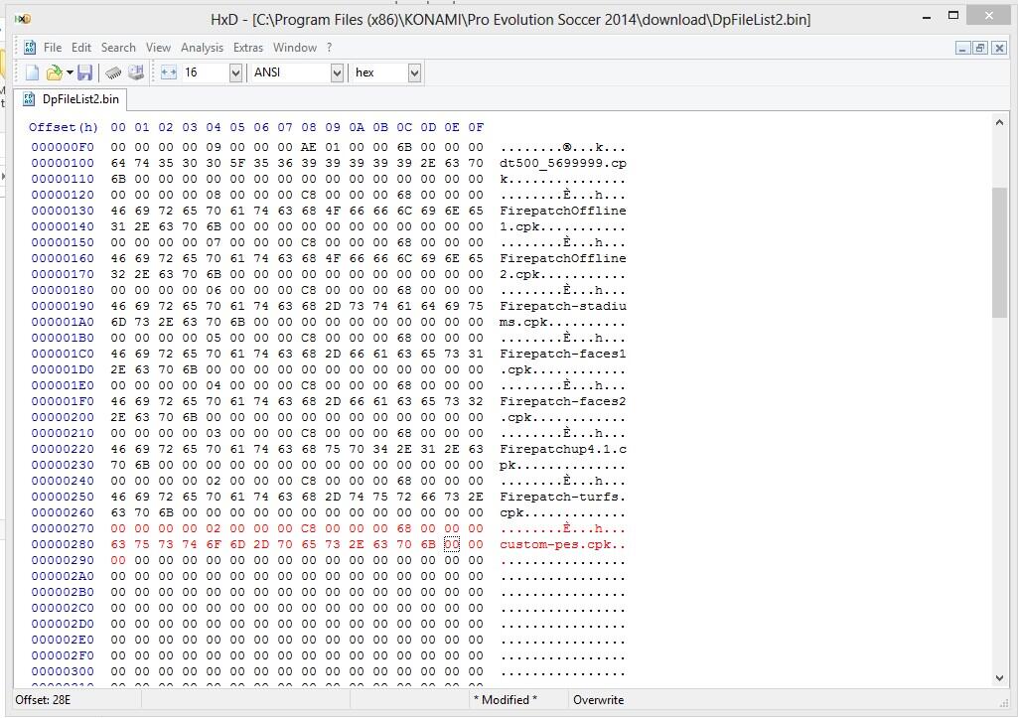Click the vertical scrollbar up arrow

[1000, 122]
